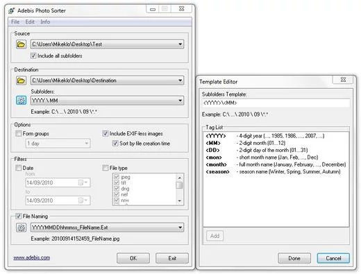The height and width of the screenshot is (274, 361).
Task: Select the <MM> tag
Action: click(213, 143)
